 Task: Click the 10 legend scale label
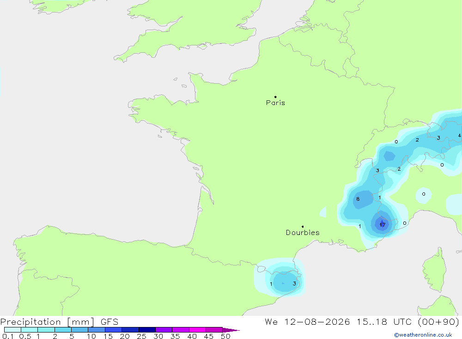(x=91, y=336)
